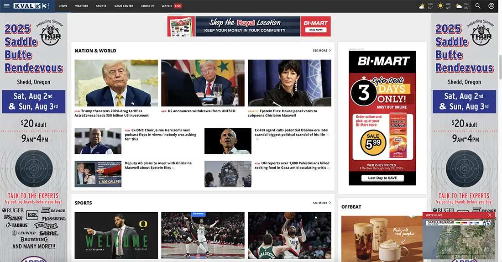Open Epstein files House panel subpoena headline

pyautogui.click(x=282, y=113)
